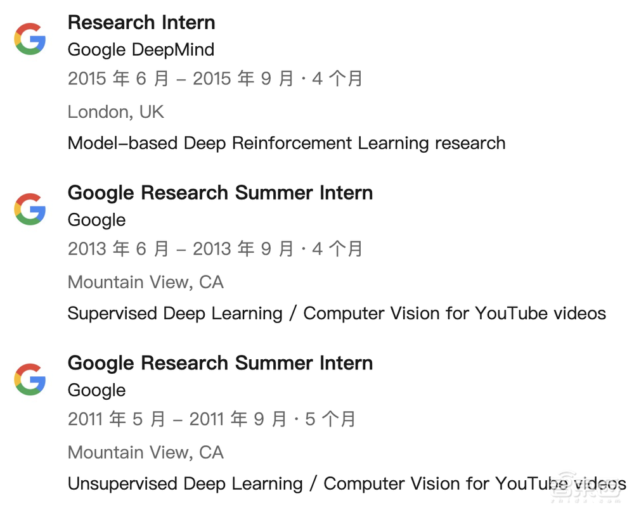Click Google logo beside DeepMind Research Intern
Viewport: 634px width, 515px height.
[x=30, y=39]
